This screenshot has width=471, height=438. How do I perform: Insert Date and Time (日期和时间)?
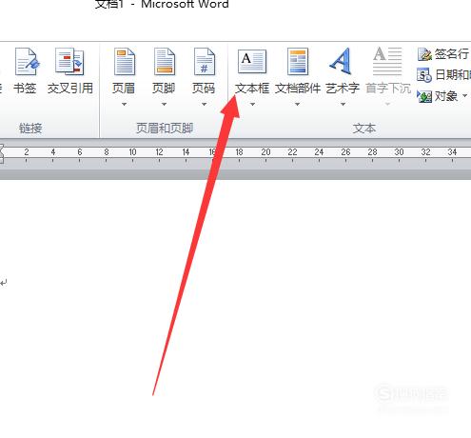tap(443, 75)
